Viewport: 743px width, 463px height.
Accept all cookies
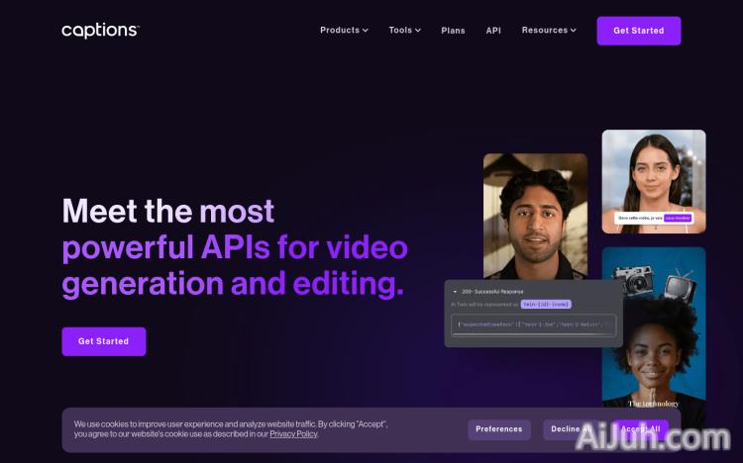640,429
